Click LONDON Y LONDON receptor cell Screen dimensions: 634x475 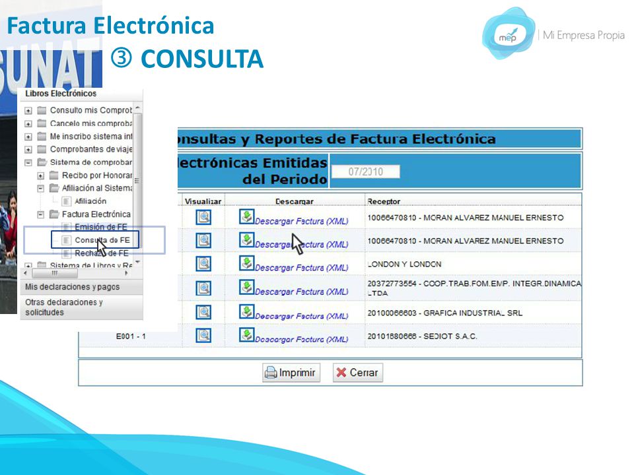tap(404, 264)
